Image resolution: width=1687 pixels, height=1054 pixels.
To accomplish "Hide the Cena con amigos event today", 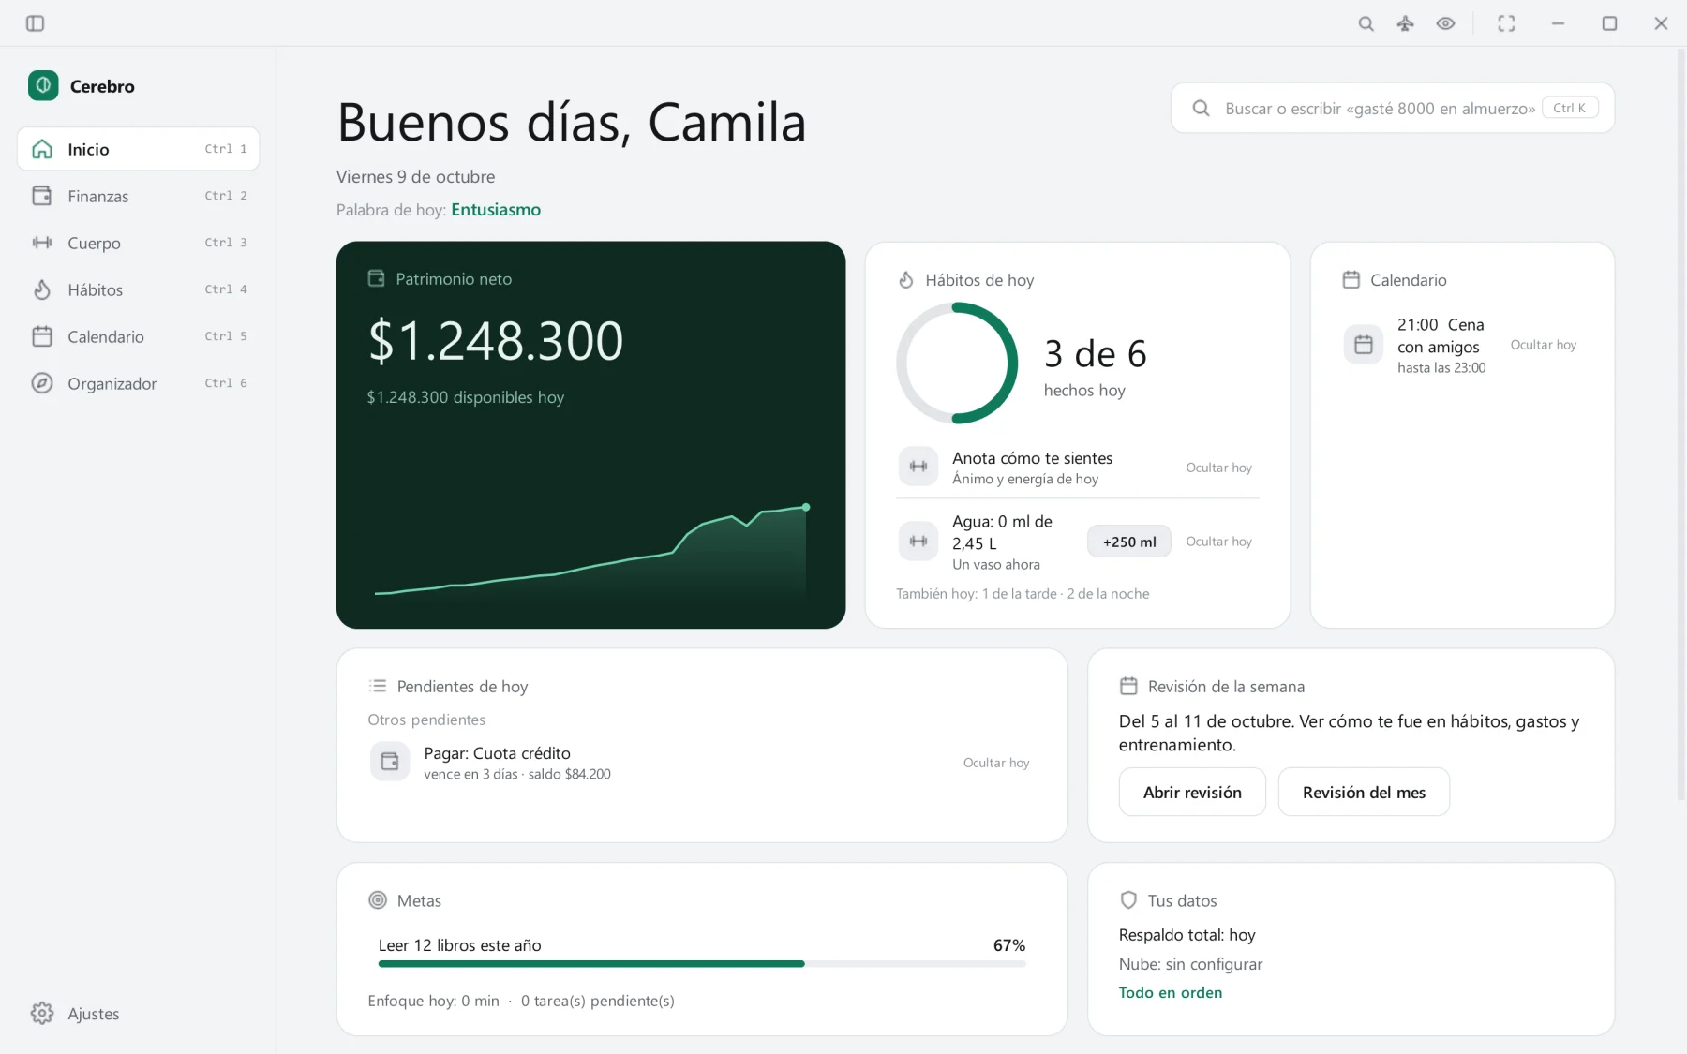I will tap(1544, 345).
